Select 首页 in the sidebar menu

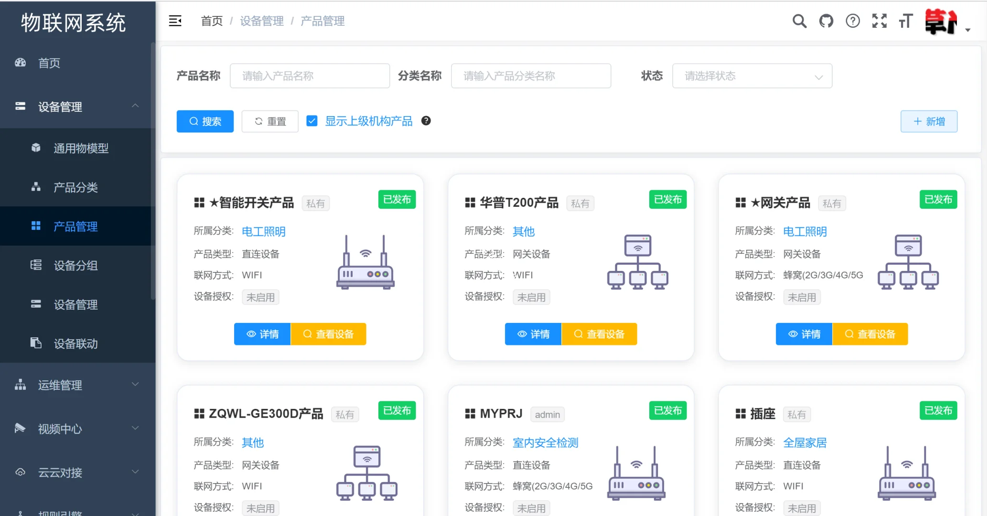coord(49,63)
